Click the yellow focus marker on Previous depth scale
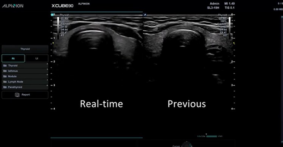Viewport: 283px width, 147px height. click(x=234, y=43)
